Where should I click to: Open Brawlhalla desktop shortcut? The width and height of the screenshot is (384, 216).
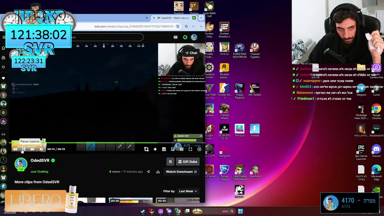tap(255, 172)
